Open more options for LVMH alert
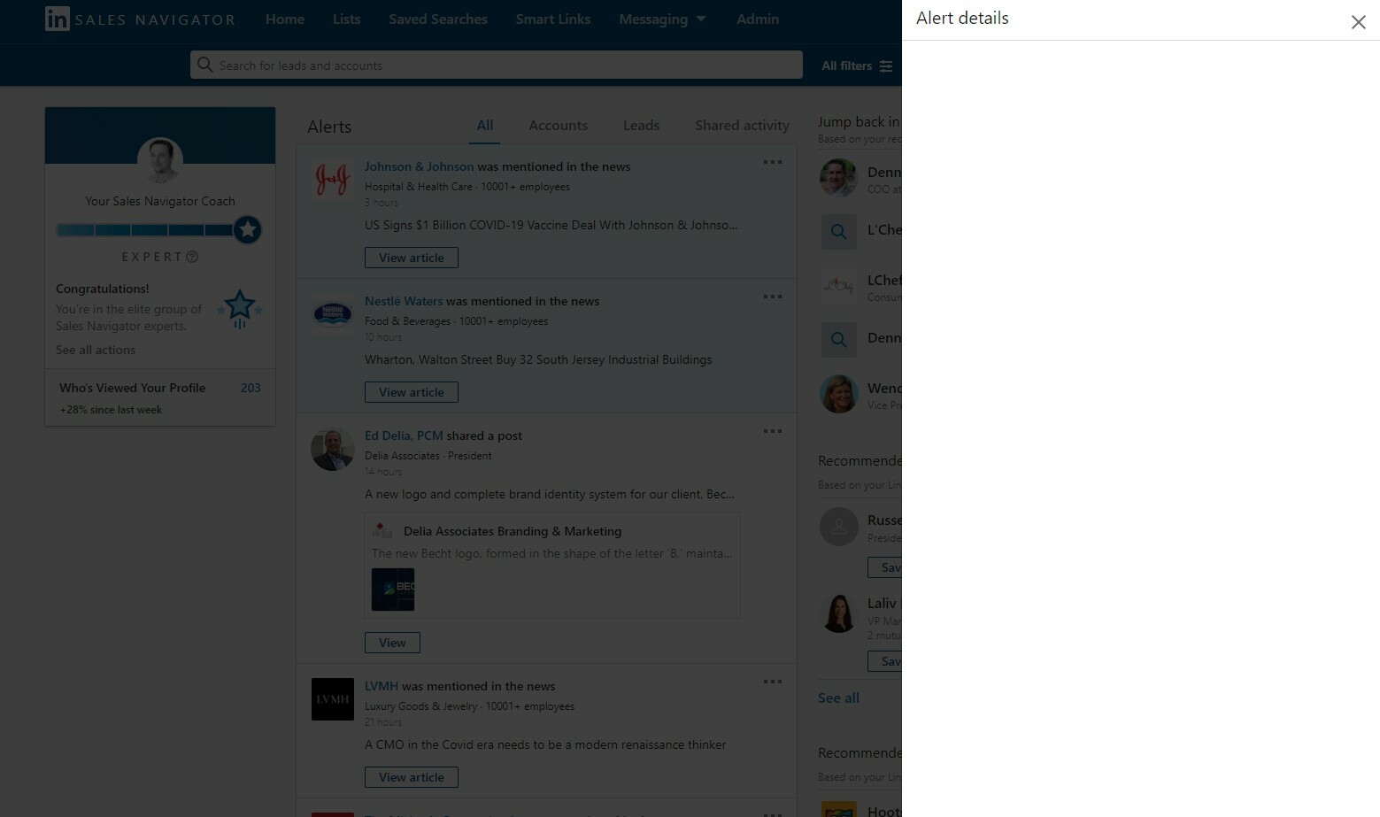This screenshot has width=1380, height=817. [773, 682]
